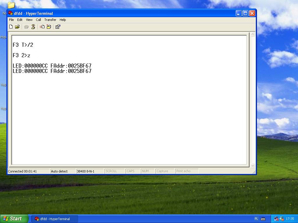Click the Disconnect toolbar icon
This screenshot has width=298, height=223.
pos(33,27)
